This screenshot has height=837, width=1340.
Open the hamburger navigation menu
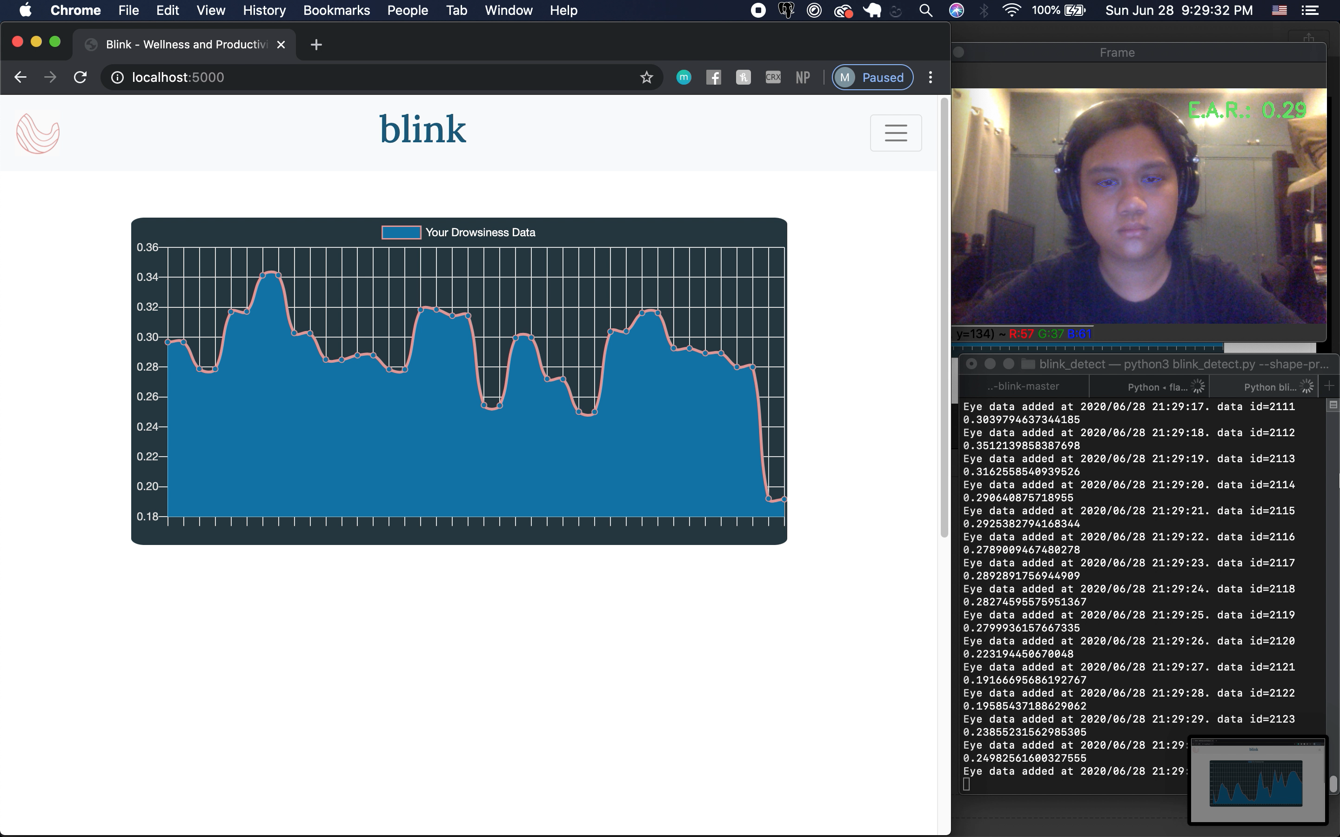[895, 133]
